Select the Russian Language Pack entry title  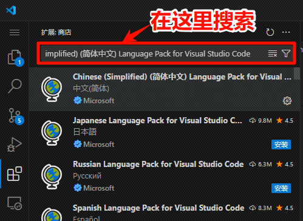coord(158,165)
